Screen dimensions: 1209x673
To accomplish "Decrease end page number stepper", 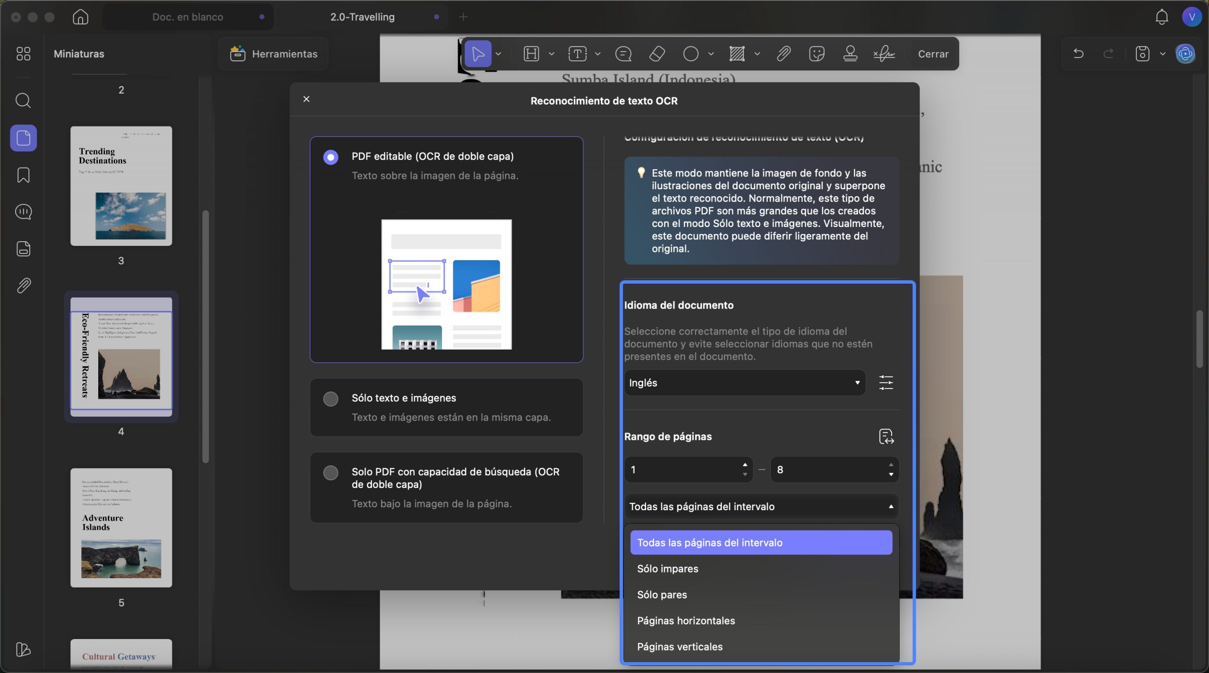I will point(891,474).
